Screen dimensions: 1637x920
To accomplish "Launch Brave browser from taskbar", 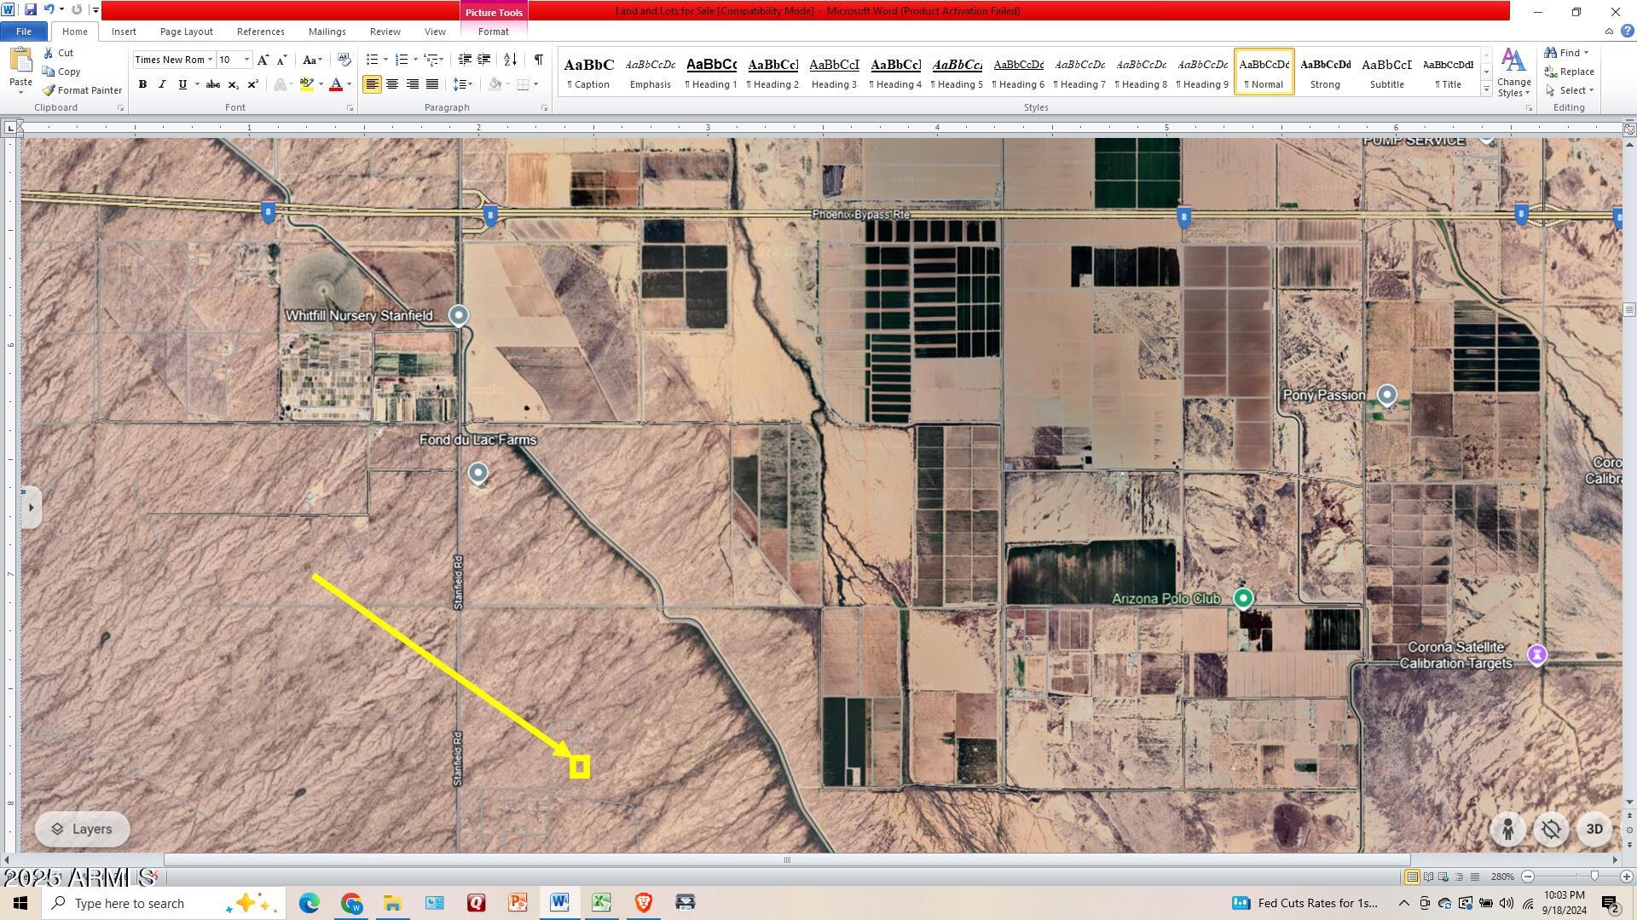I will coord(643,903).
